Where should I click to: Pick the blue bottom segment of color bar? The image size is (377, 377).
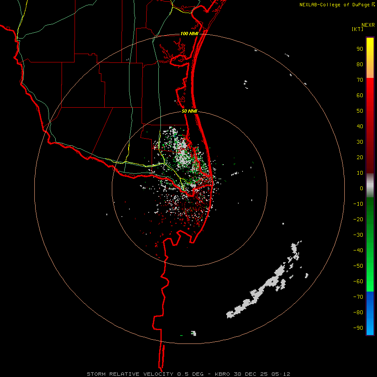(x=370, y=313)
